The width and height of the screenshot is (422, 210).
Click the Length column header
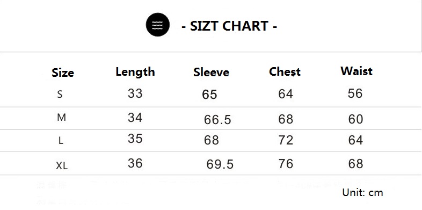click(x=135, y=72)
